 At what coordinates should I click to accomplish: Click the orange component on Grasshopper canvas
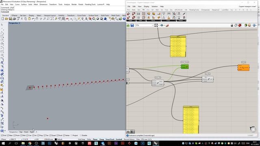[243, 68]
